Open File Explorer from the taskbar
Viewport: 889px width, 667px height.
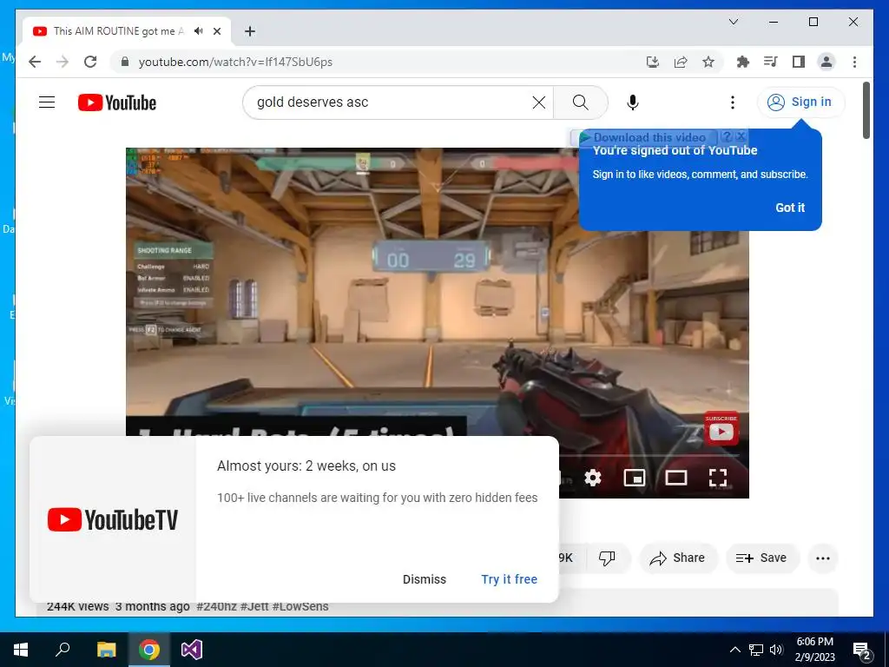(106, 650)
